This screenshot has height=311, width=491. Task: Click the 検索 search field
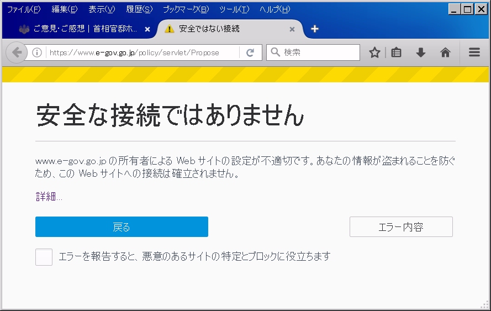pyautogui.click(x=313, y=52)
